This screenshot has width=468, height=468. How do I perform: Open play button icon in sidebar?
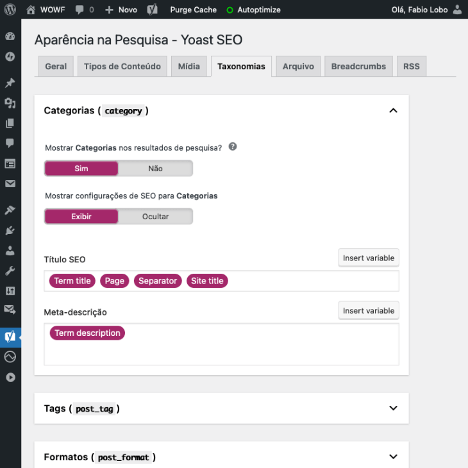pos(10,377)
